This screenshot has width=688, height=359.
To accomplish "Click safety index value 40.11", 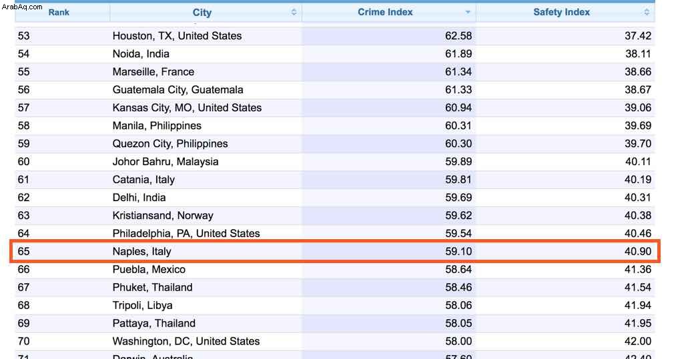I will pos(638,162).
